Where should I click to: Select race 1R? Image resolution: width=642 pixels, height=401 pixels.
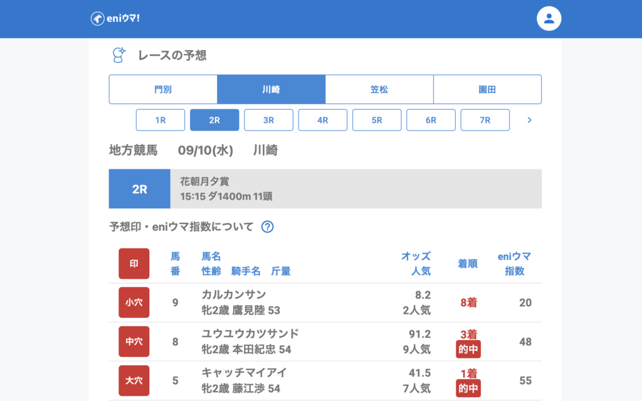tap(160, 120)
